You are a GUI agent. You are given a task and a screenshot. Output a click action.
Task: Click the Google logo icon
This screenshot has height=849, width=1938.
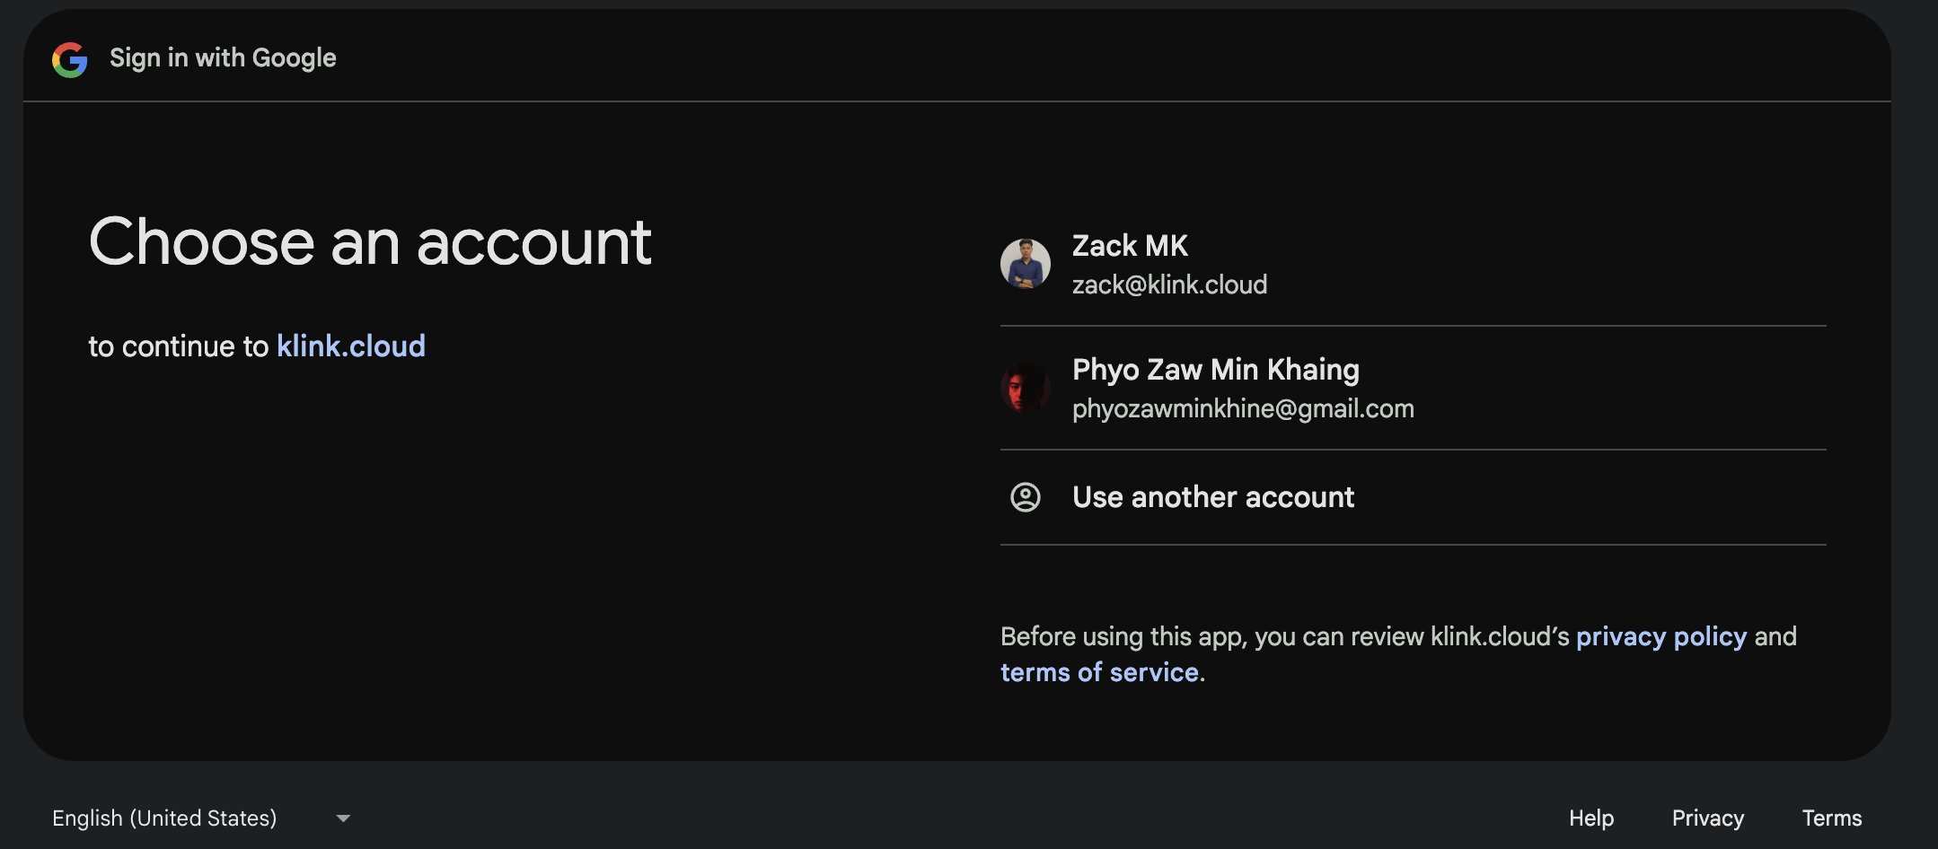pyautogui.click(x=70, y=59)
